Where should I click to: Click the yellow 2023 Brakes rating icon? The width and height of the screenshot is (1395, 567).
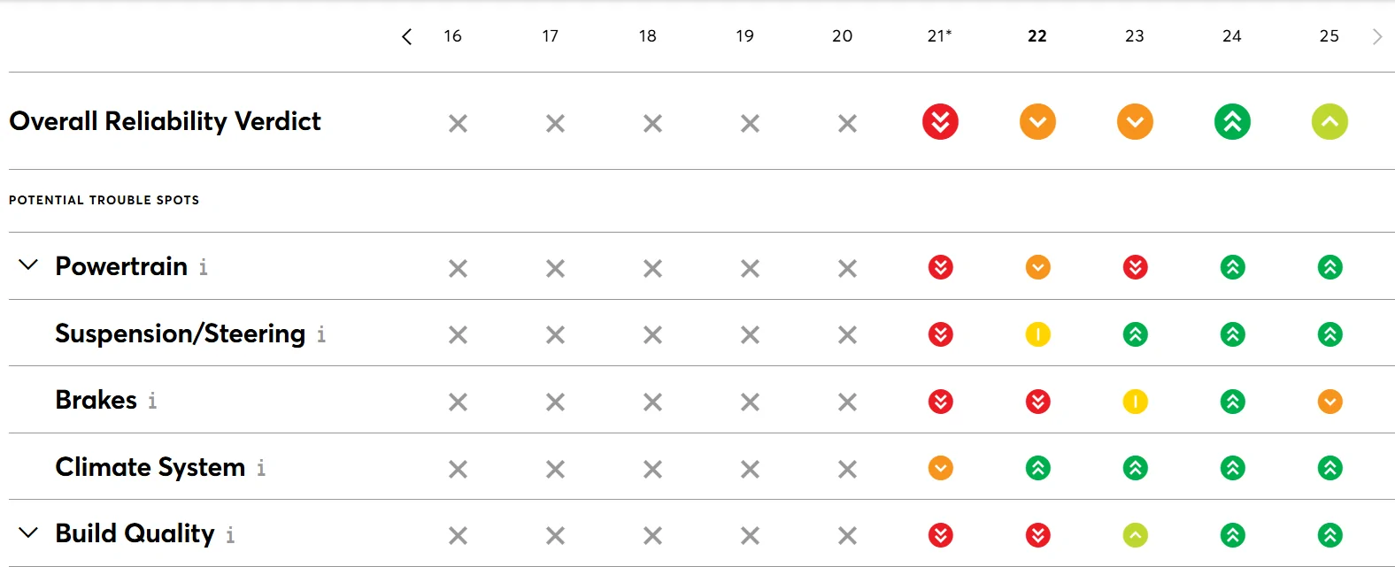(1135, 402)
